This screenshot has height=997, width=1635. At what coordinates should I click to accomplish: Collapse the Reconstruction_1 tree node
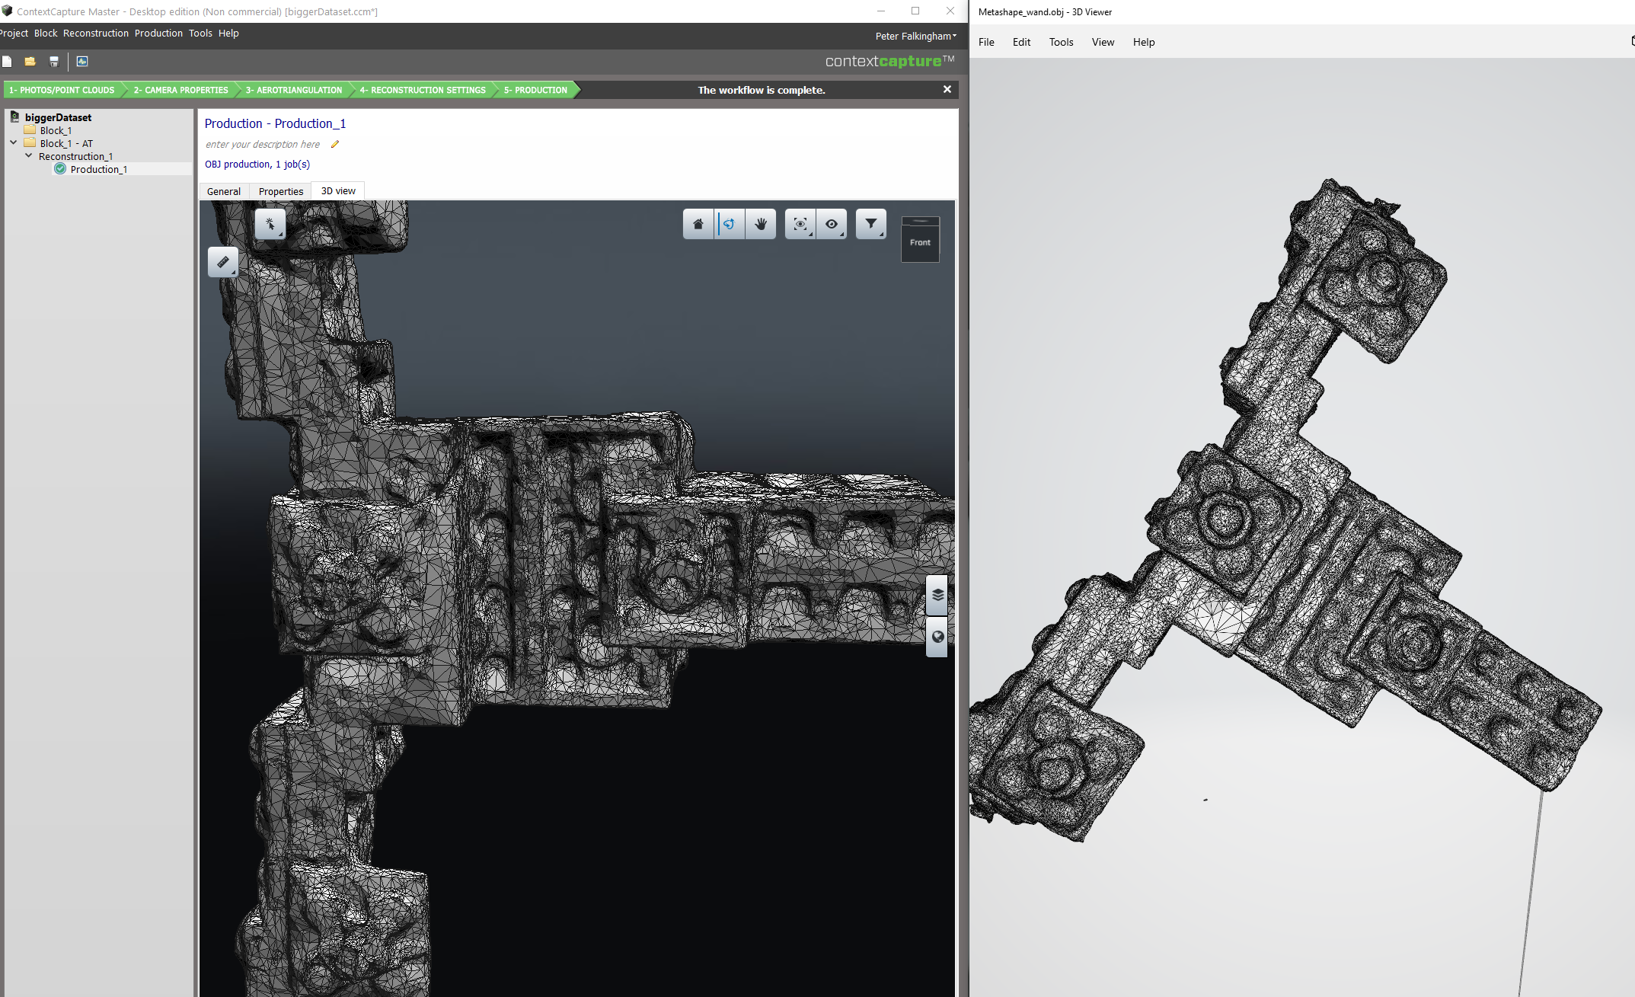pyautogui.click(x=29, y=155)
